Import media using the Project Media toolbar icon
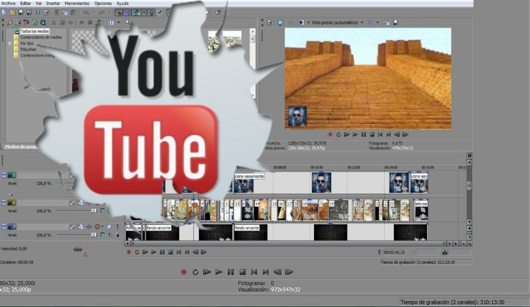This screenshot has width=530, height=307. click(18, 22)
